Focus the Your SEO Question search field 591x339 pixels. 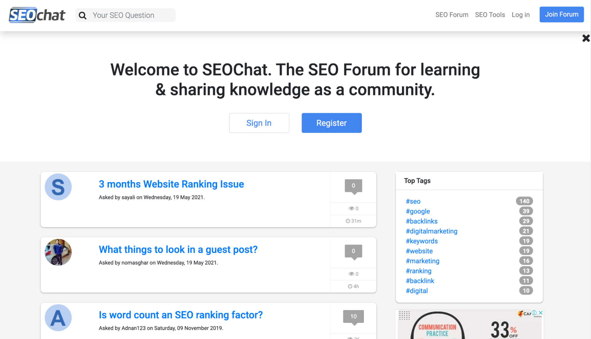(130, 15)
